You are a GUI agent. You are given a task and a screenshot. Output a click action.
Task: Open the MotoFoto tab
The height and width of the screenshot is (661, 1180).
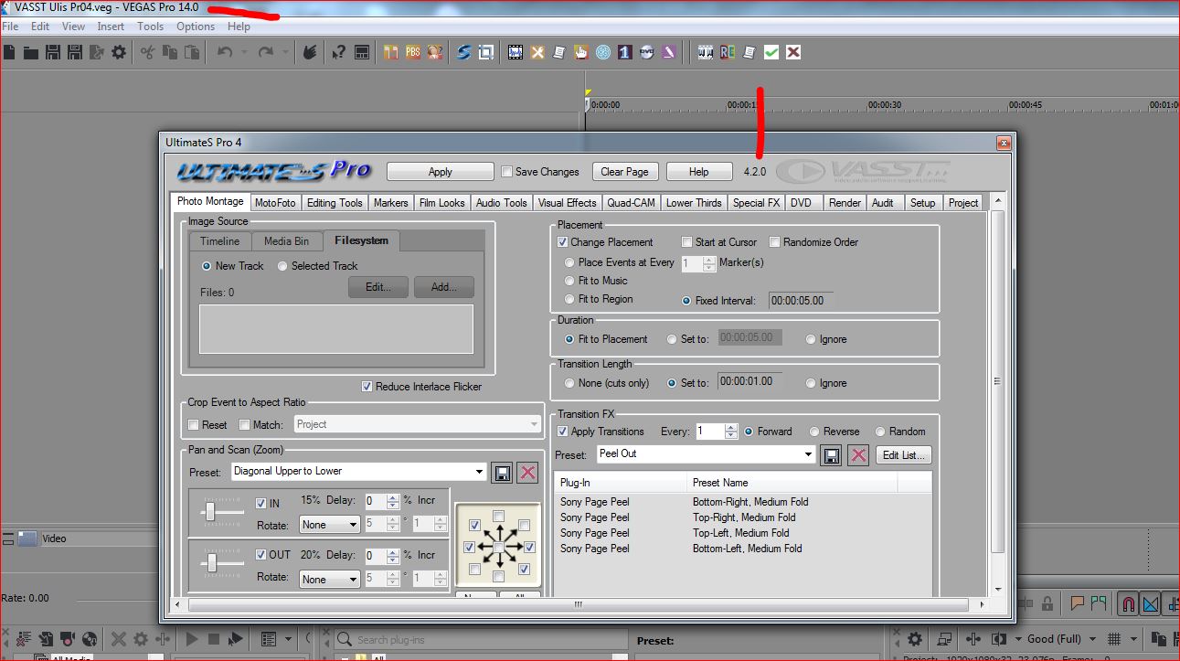pyautogui.click(x=275, y=203)
